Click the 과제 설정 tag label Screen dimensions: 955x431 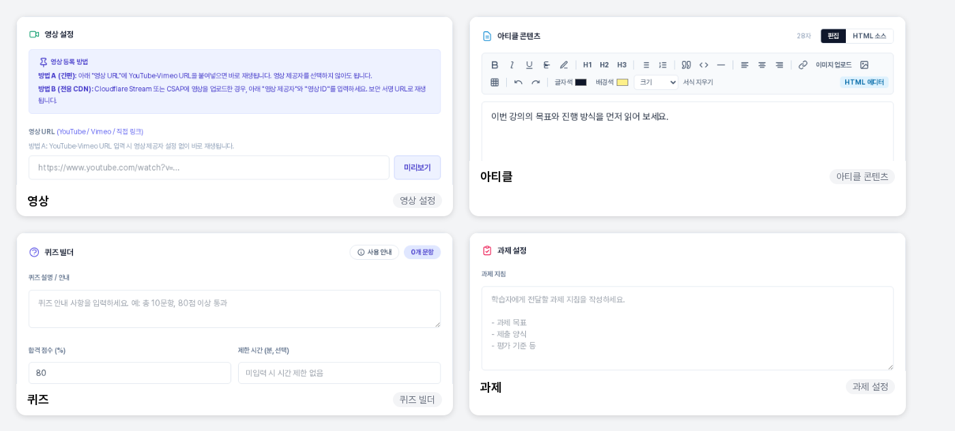870,387
